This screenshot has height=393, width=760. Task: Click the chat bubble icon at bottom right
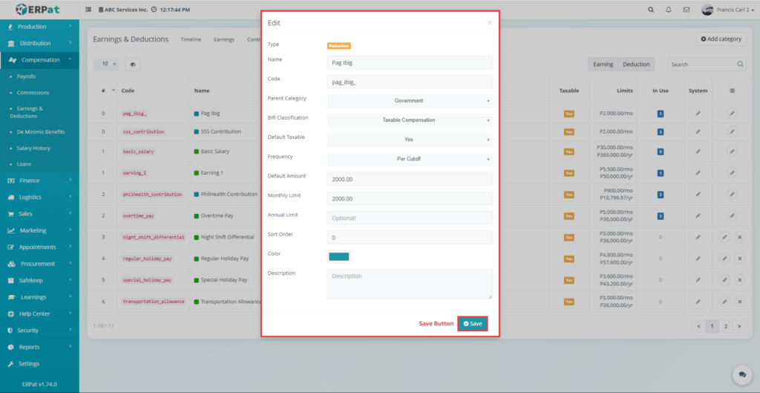pyautogui.click(x=739, y=374)
